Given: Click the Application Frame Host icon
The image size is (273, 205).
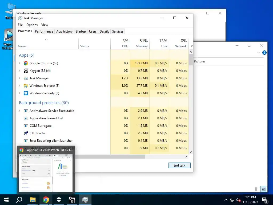Looking at the screenshot, I should pyautogui.click(x=26, y=118).
